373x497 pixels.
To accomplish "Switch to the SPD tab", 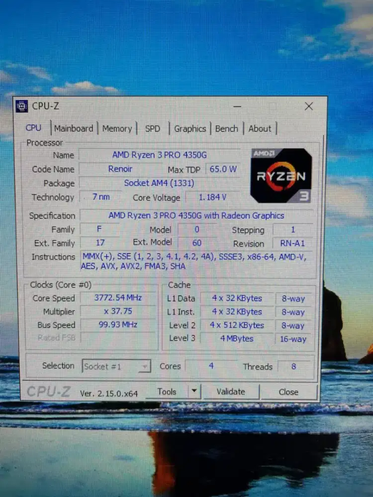I will pos(153,129).
